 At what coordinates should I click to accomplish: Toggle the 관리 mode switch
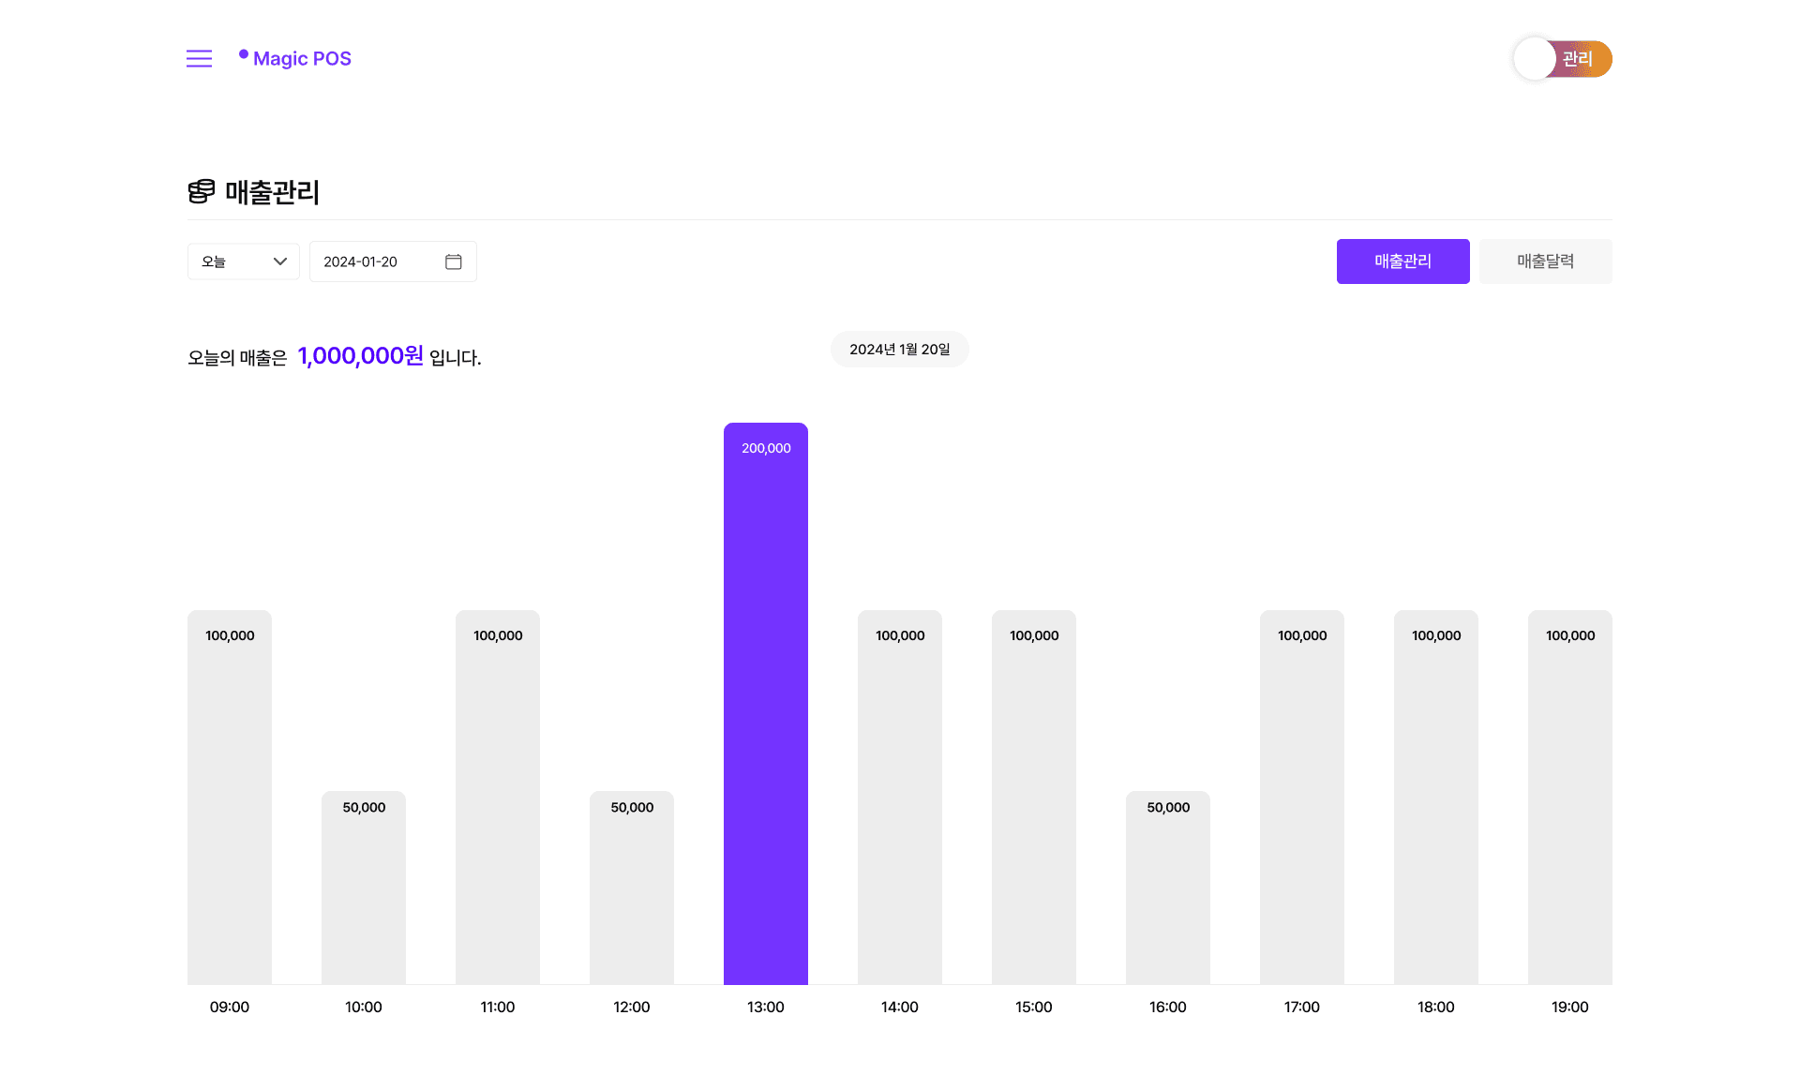coord(1563,59)
